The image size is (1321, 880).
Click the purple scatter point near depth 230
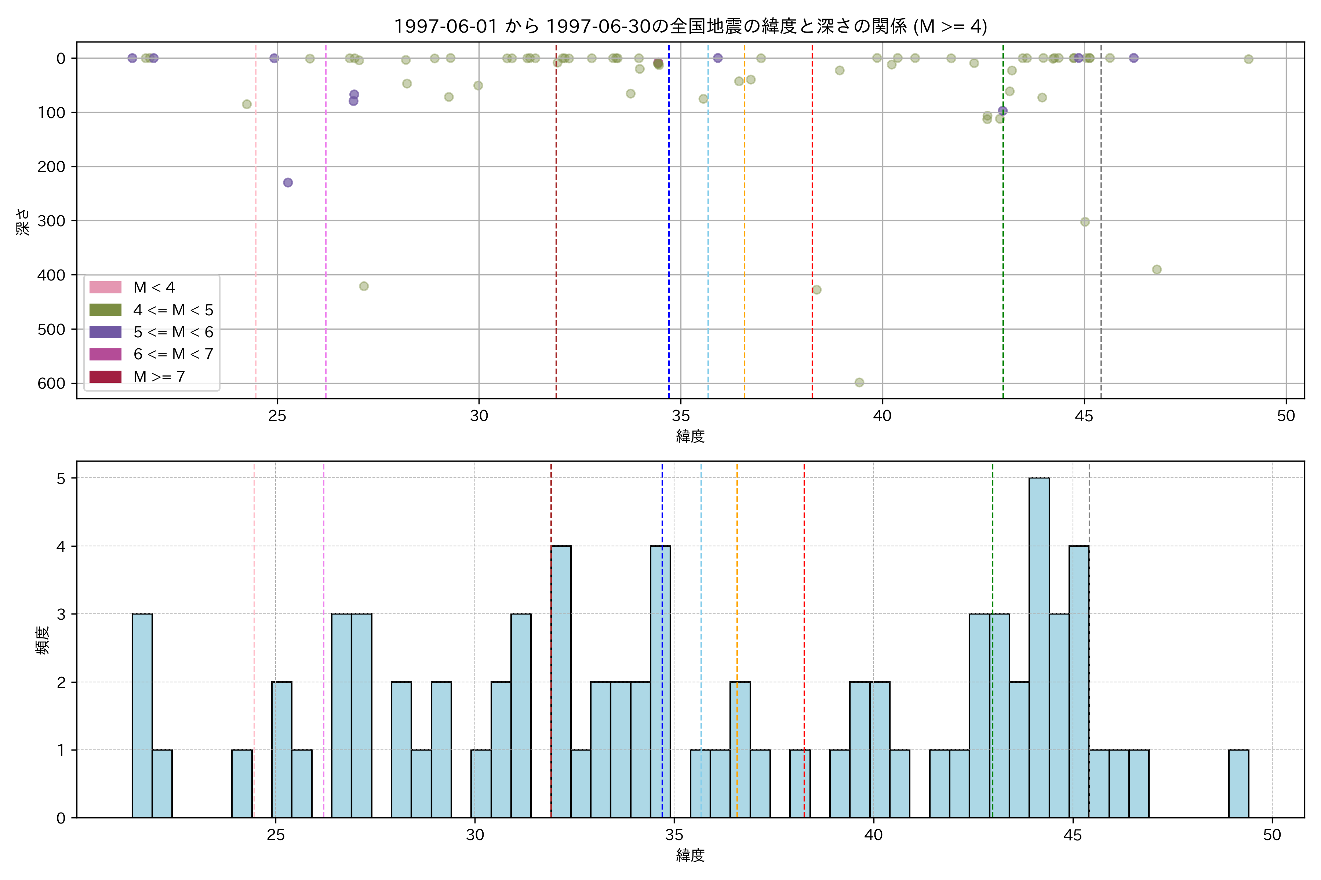[288, 182]
